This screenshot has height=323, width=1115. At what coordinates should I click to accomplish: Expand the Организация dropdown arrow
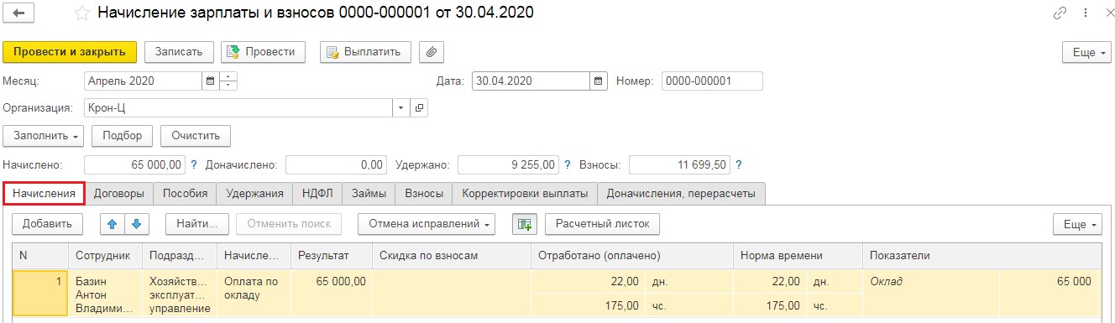(401, 108)
